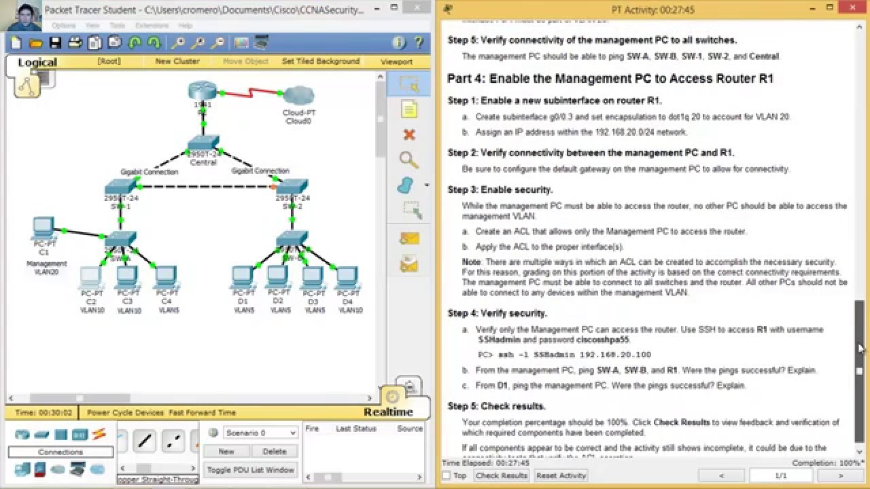Go to next instruction page
Viewport: 870px width, 489px height.
pos(840,476)
